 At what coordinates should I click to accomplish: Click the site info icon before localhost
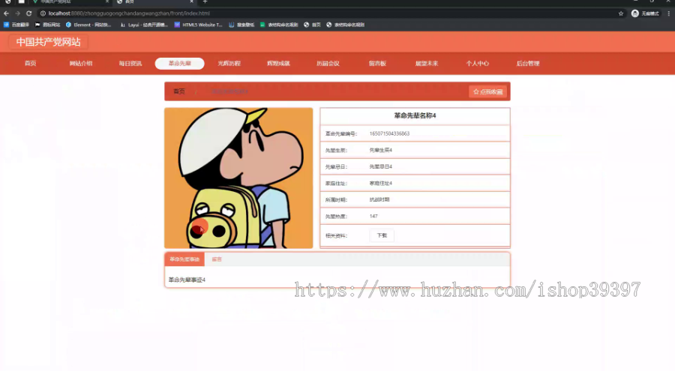pyautogui.click(x=43, y=13)
